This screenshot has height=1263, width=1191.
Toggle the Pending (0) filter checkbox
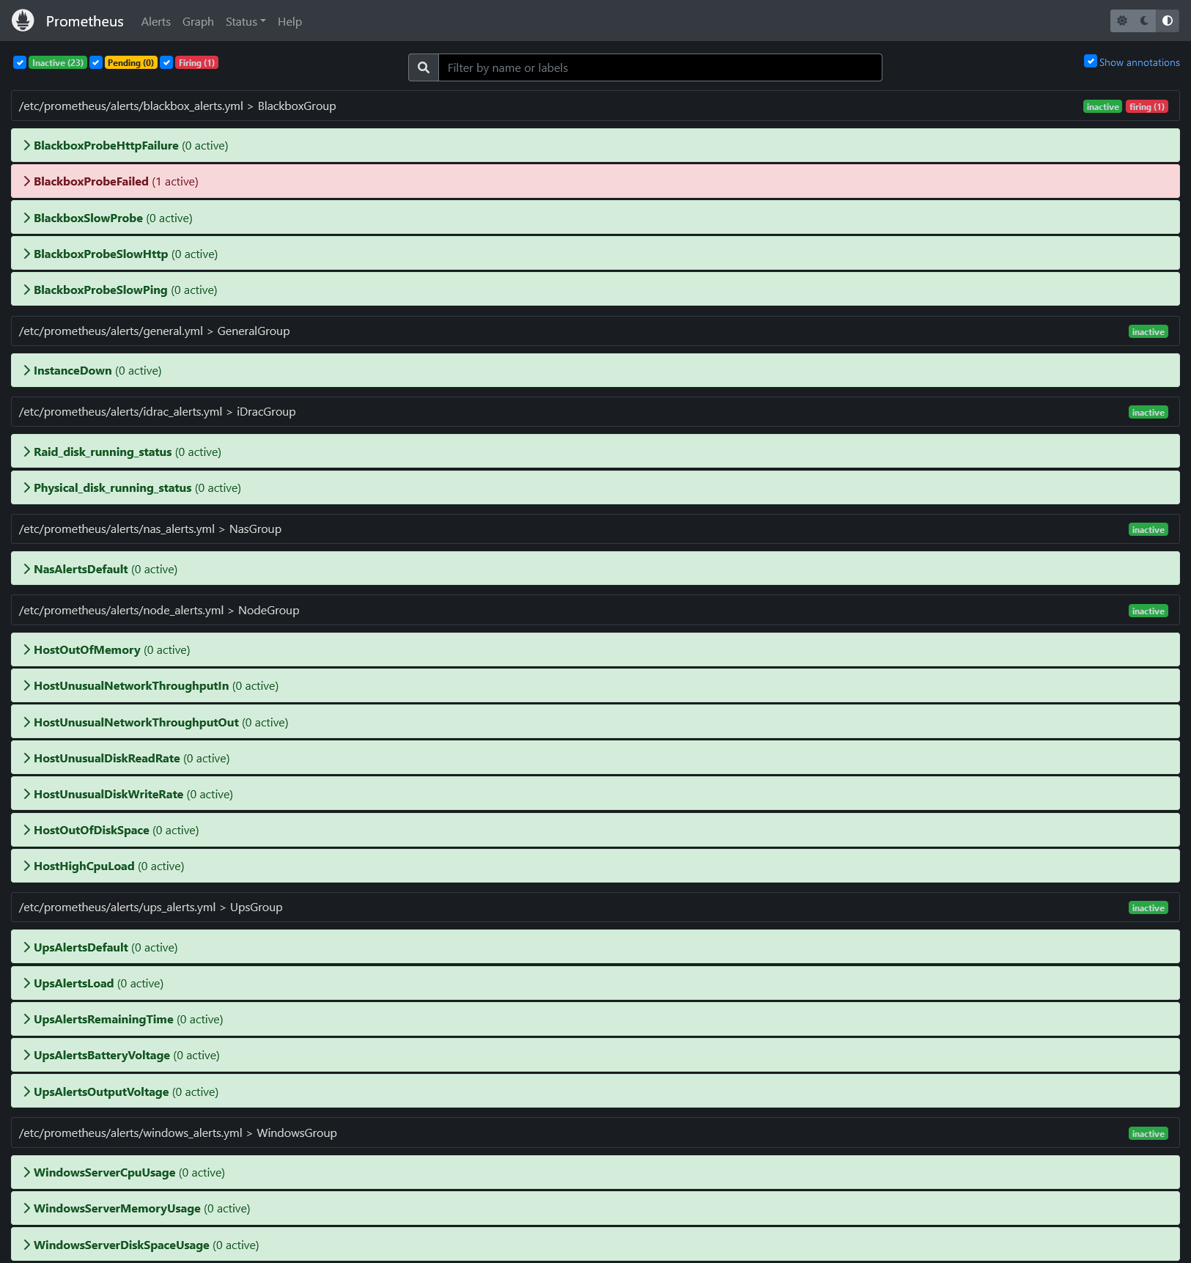[x=96, y=63]
